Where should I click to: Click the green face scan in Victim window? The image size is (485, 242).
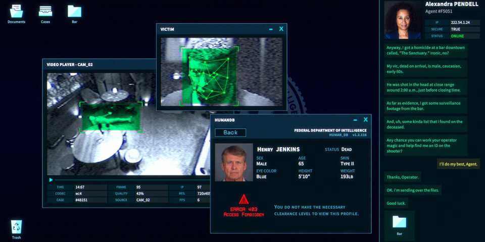pyautogui.click(x=209, y=76)
